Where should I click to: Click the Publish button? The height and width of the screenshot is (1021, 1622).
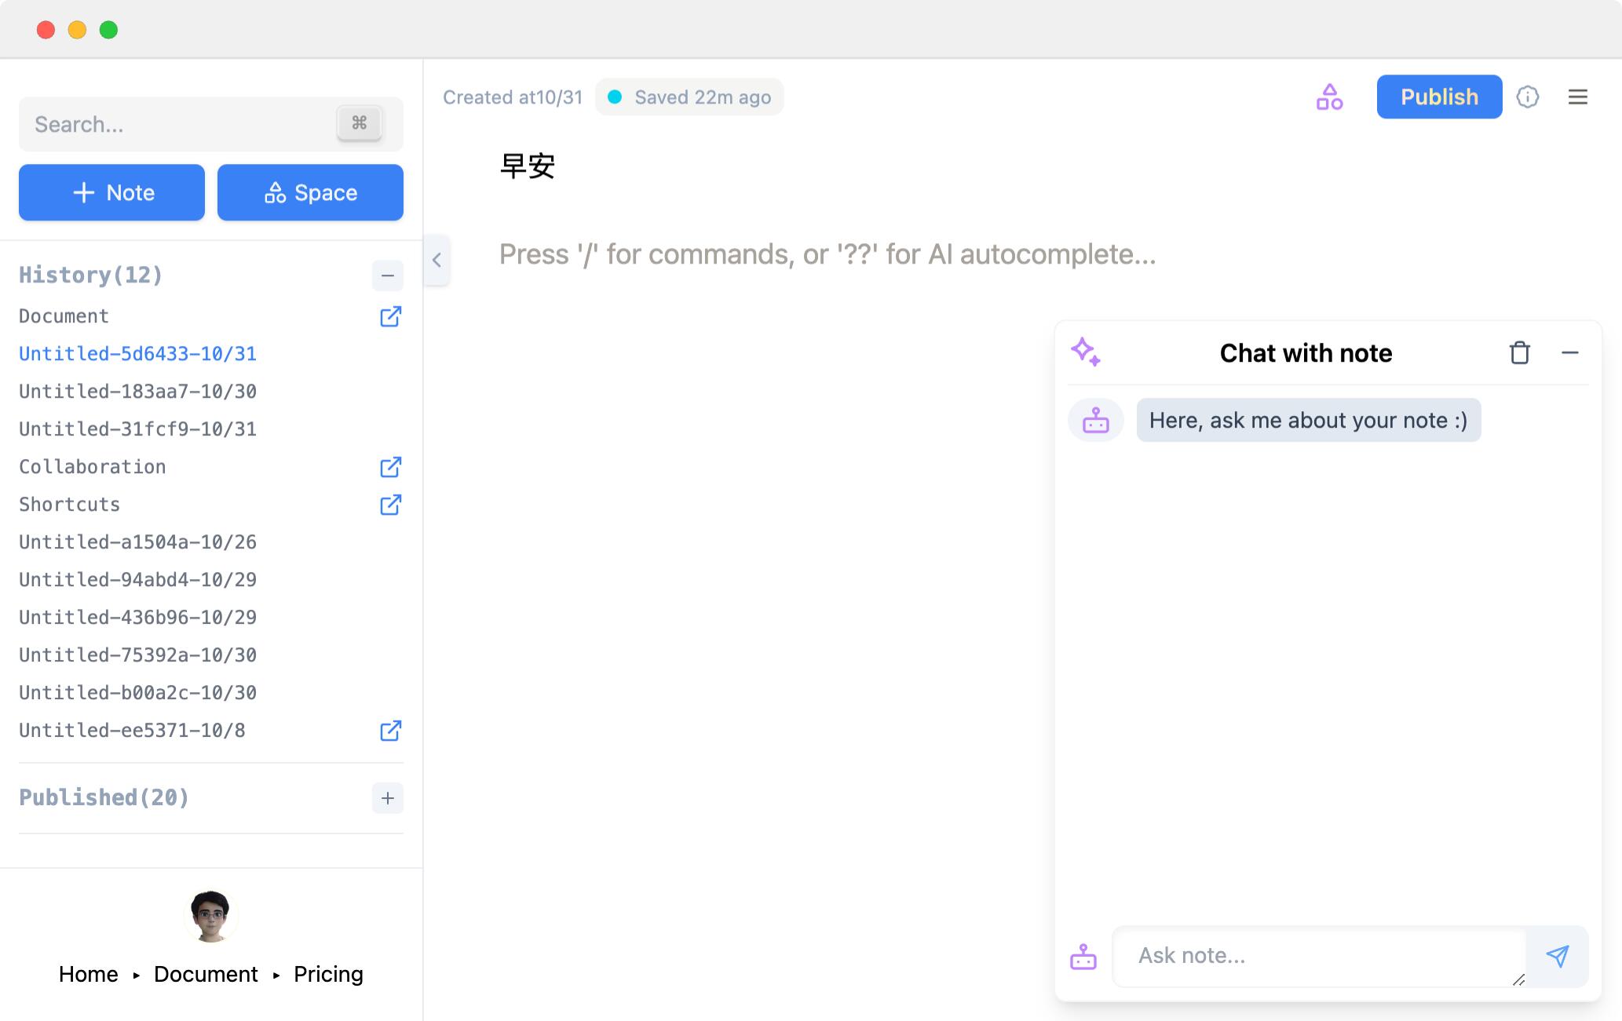[1438, 97]
